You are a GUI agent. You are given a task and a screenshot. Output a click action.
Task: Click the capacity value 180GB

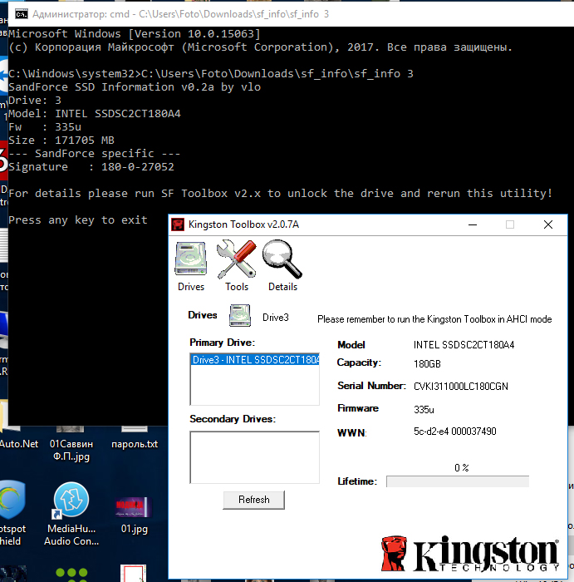coord(427,364)
